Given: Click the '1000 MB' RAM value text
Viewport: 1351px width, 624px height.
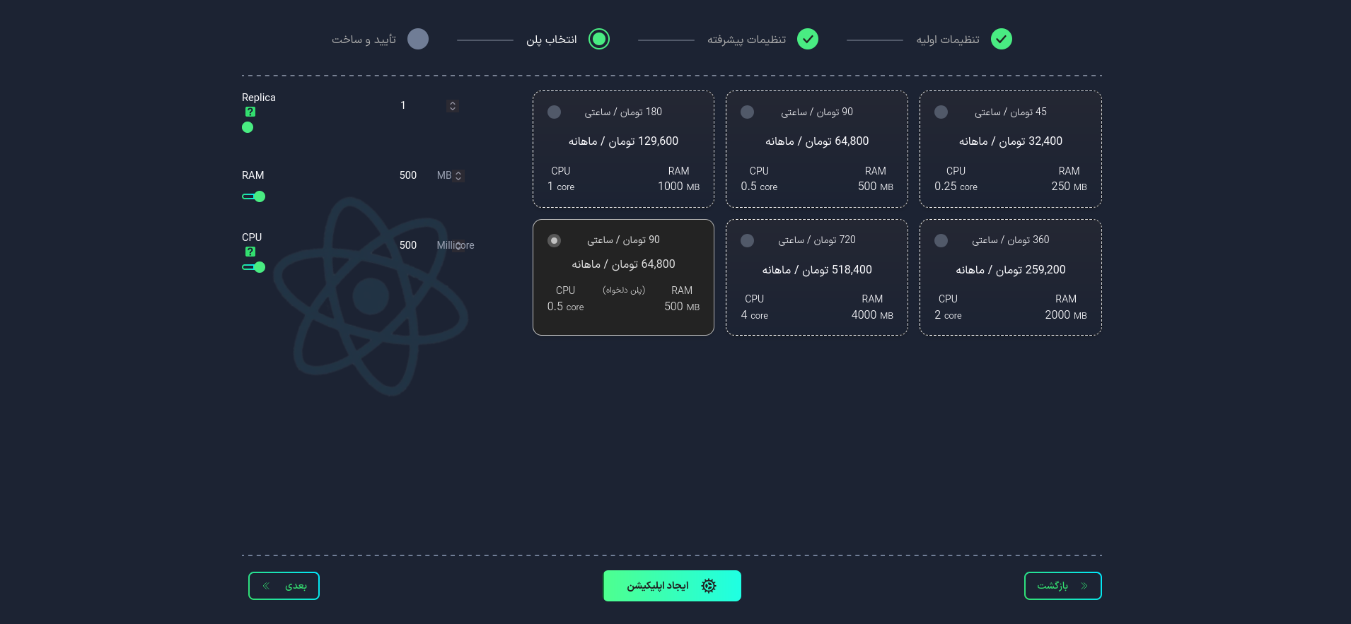Looking at the screenshot, I should [678, 187].
